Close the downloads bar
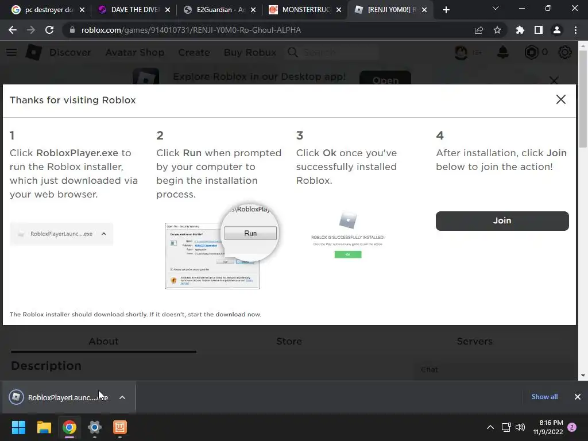 578,397
